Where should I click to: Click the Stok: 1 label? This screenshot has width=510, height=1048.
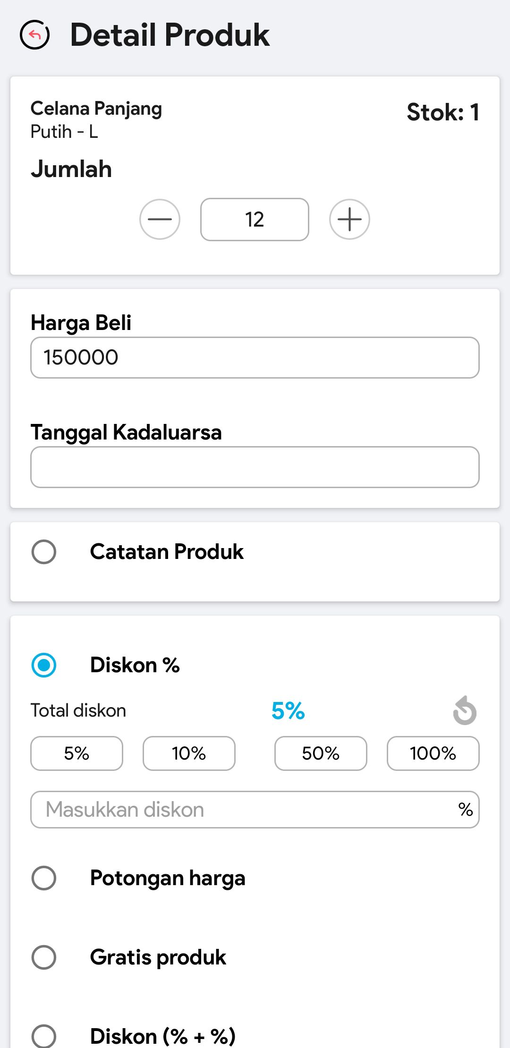[443, 112]
